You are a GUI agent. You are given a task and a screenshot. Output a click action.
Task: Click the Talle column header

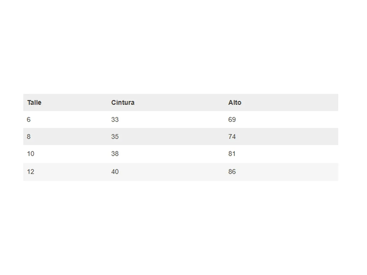34,103
